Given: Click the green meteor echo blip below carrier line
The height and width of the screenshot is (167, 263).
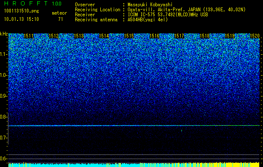Looking at the screenshot, I should 181,131.
